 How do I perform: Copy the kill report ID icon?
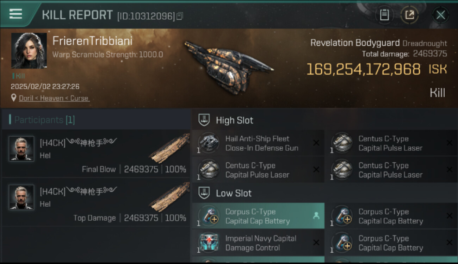[x=180, y=16]
